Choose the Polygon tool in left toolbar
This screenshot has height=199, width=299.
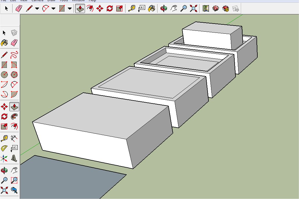click(14, 75)
